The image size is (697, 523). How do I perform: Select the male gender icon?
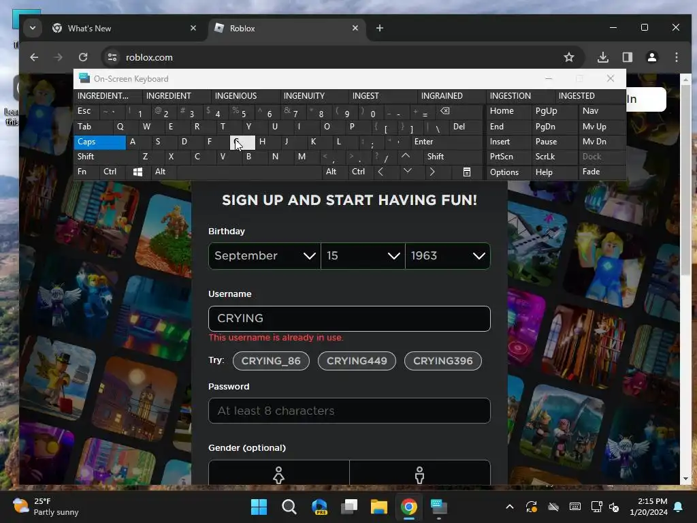point(419,474)
